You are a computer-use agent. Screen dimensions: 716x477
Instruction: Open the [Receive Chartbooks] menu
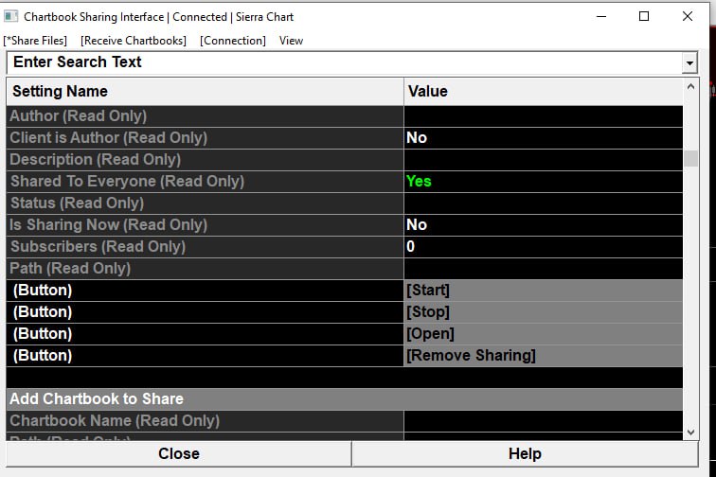point(134,41)
